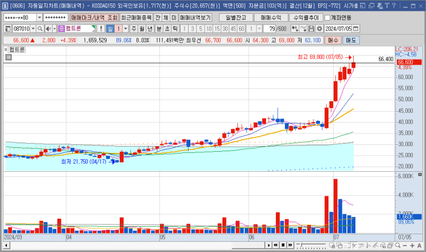Toggle the 년 yearly period button
The width and height of the screenshot is (426, 252).
(150, 29)
